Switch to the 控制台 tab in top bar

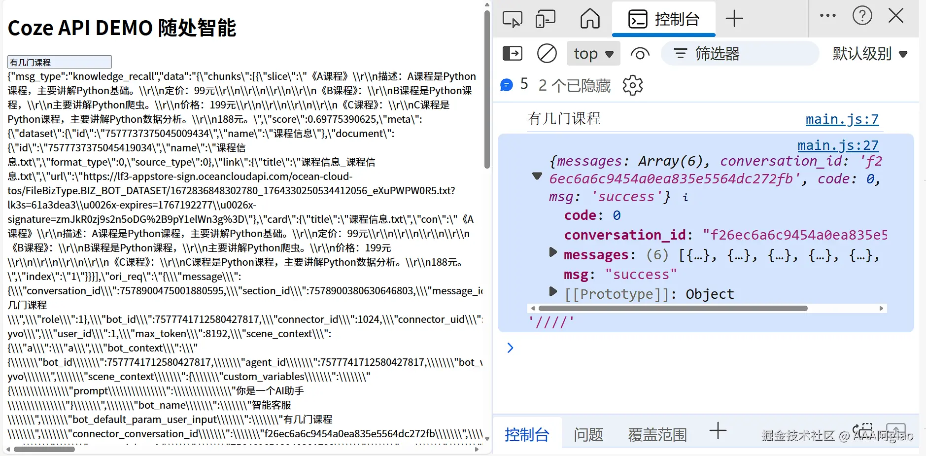pyautogui.click(x=664, y=19)
